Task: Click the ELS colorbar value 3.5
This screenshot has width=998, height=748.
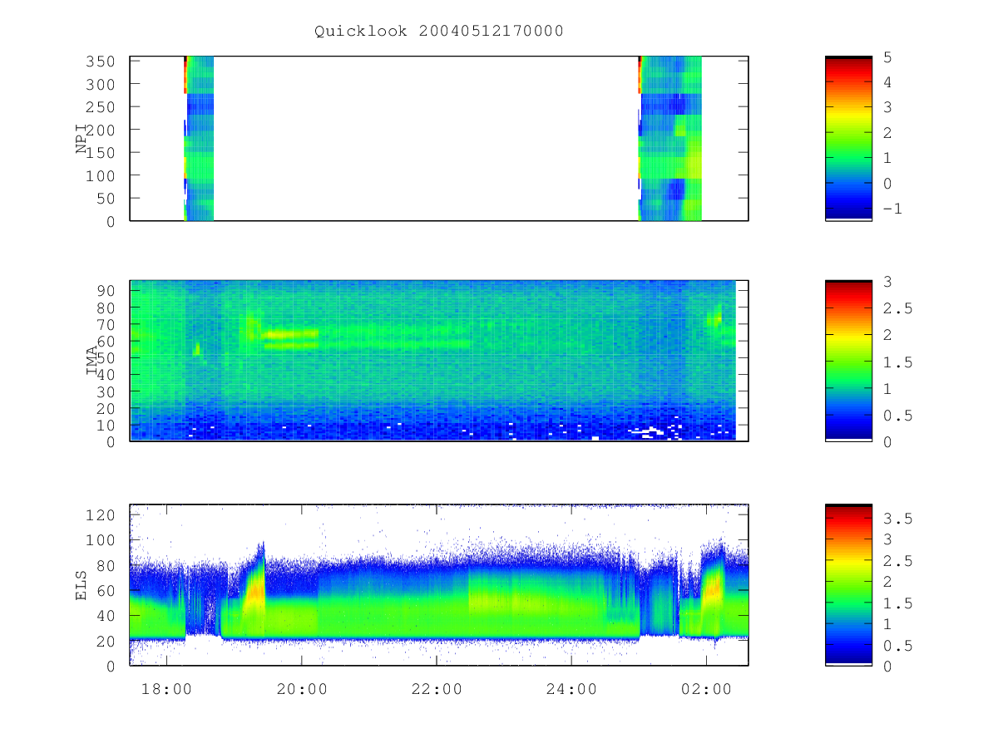Action: tap(897, 519)
